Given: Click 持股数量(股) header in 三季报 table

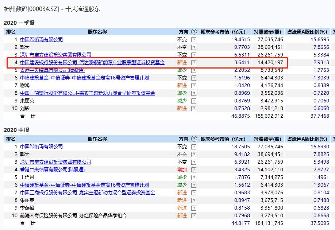Looking at the screenshot, I should tap(267, 32).
